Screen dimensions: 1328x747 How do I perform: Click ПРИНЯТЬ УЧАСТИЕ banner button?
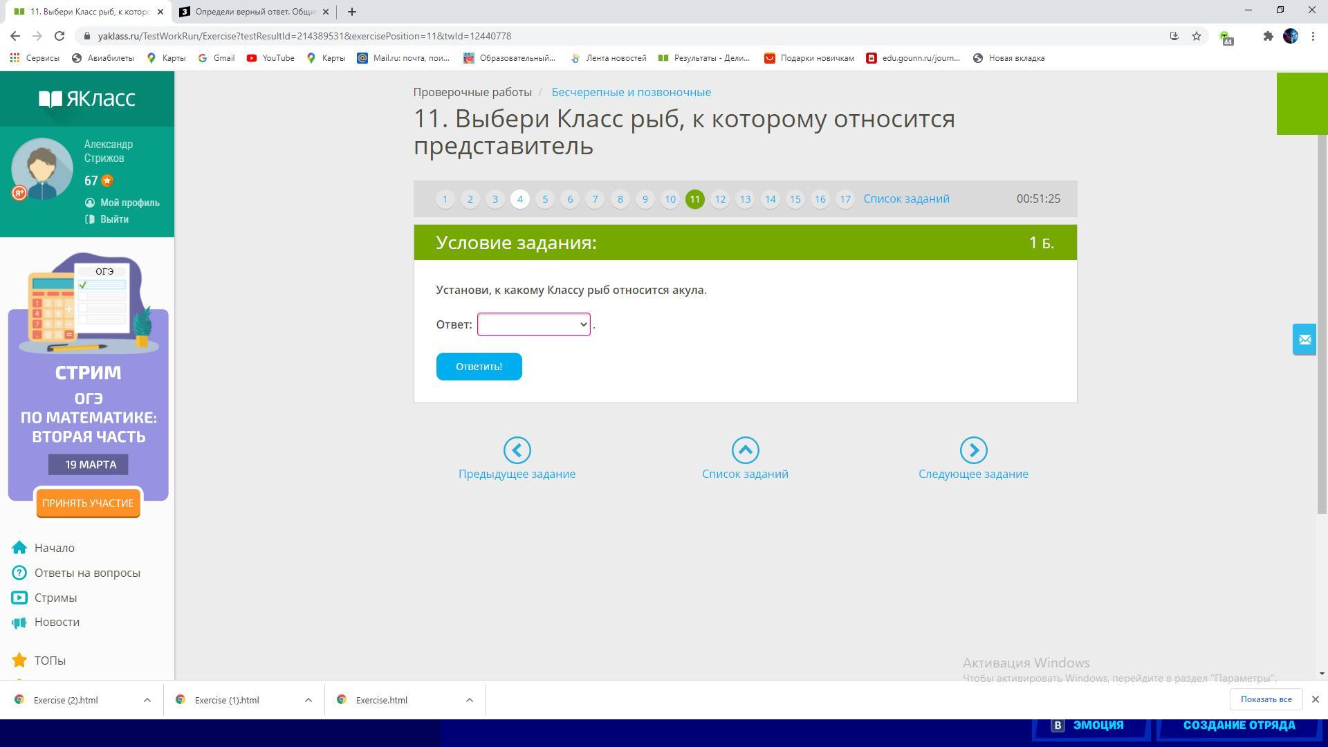point(88,503)
